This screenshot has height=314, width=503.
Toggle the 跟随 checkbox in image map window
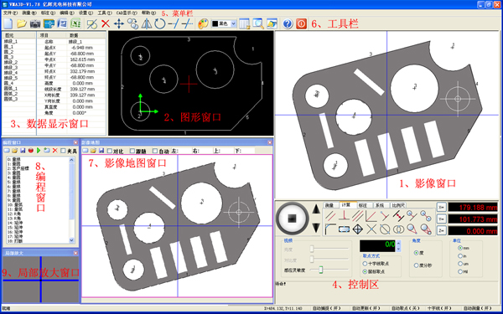click(132, 151)
